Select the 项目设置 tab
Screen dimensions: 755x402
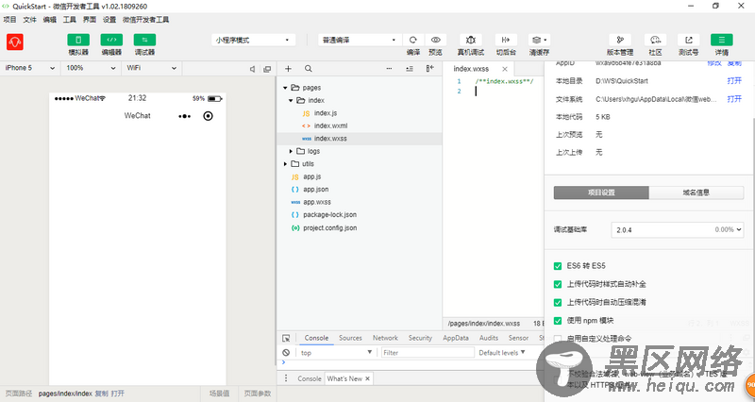(601, 193)
